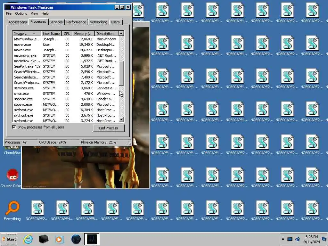Click process list scroll down arrow
Screen dimensions: 328x246
[x=121, y=120]
